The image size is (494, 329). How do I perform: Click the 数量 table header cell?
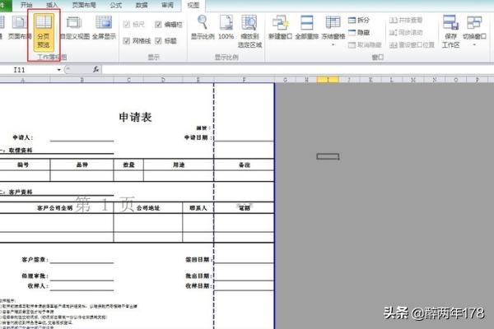[128, 164]
